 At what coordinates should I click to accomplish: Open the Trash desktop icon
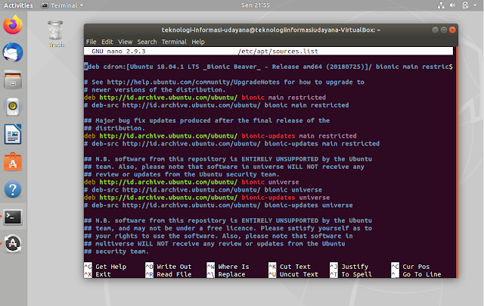click(56, 34)
